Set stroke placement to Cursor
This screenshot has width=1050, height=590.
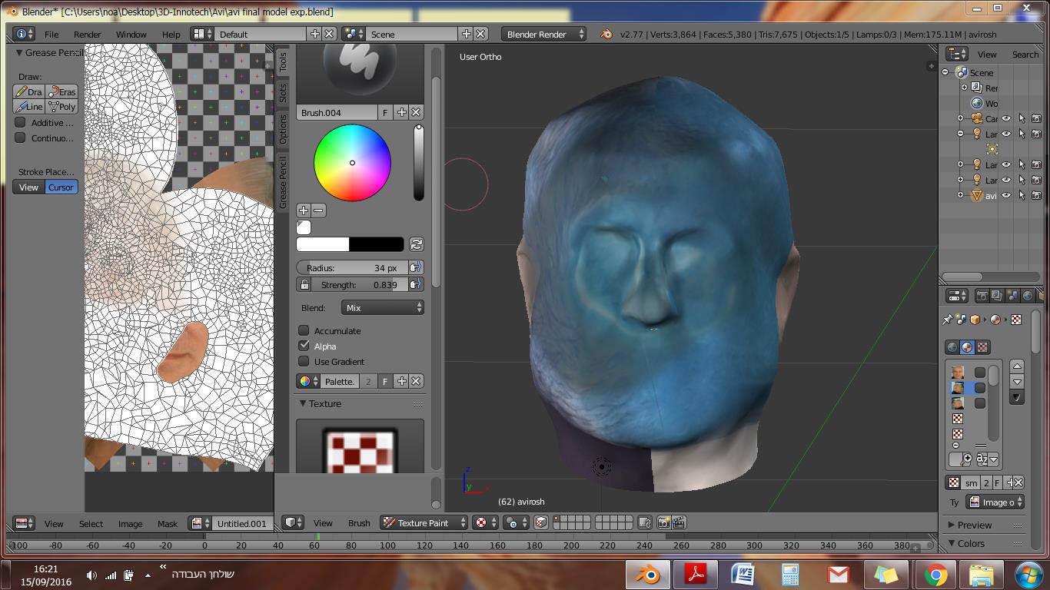(61, 187)
